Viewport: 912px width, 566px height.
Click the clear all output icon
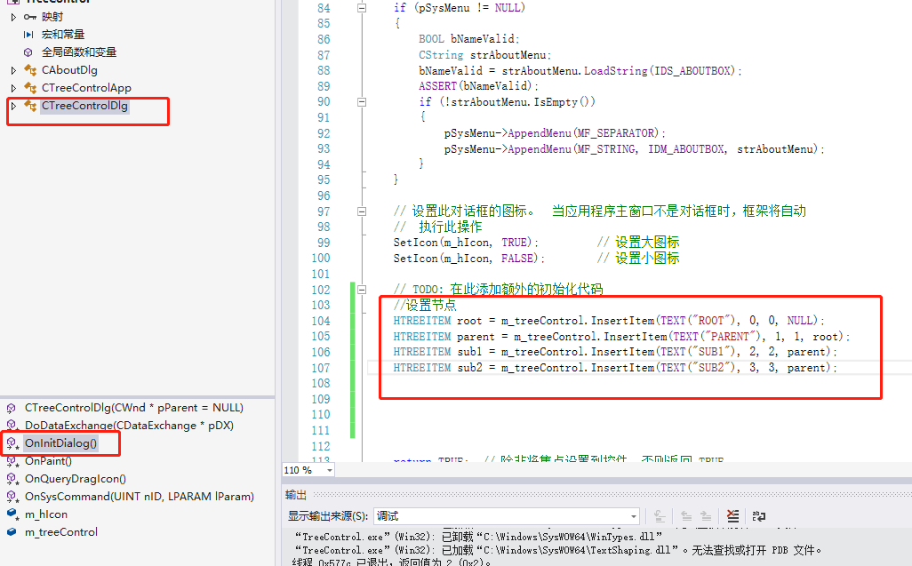732,516
